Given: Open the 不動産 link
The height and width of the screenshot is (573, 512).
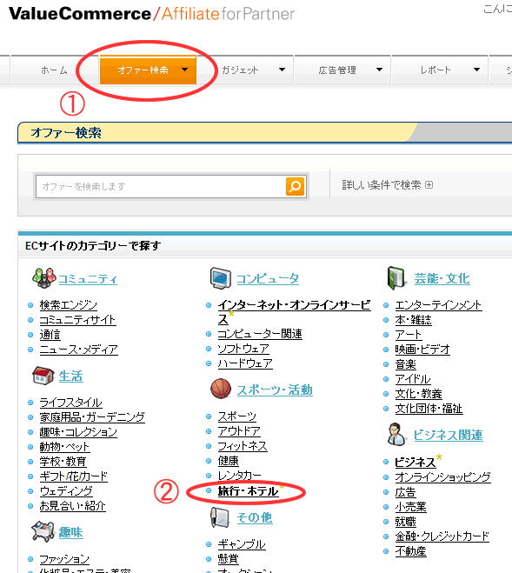Looking at the screenshot, I should coord(410,551).
